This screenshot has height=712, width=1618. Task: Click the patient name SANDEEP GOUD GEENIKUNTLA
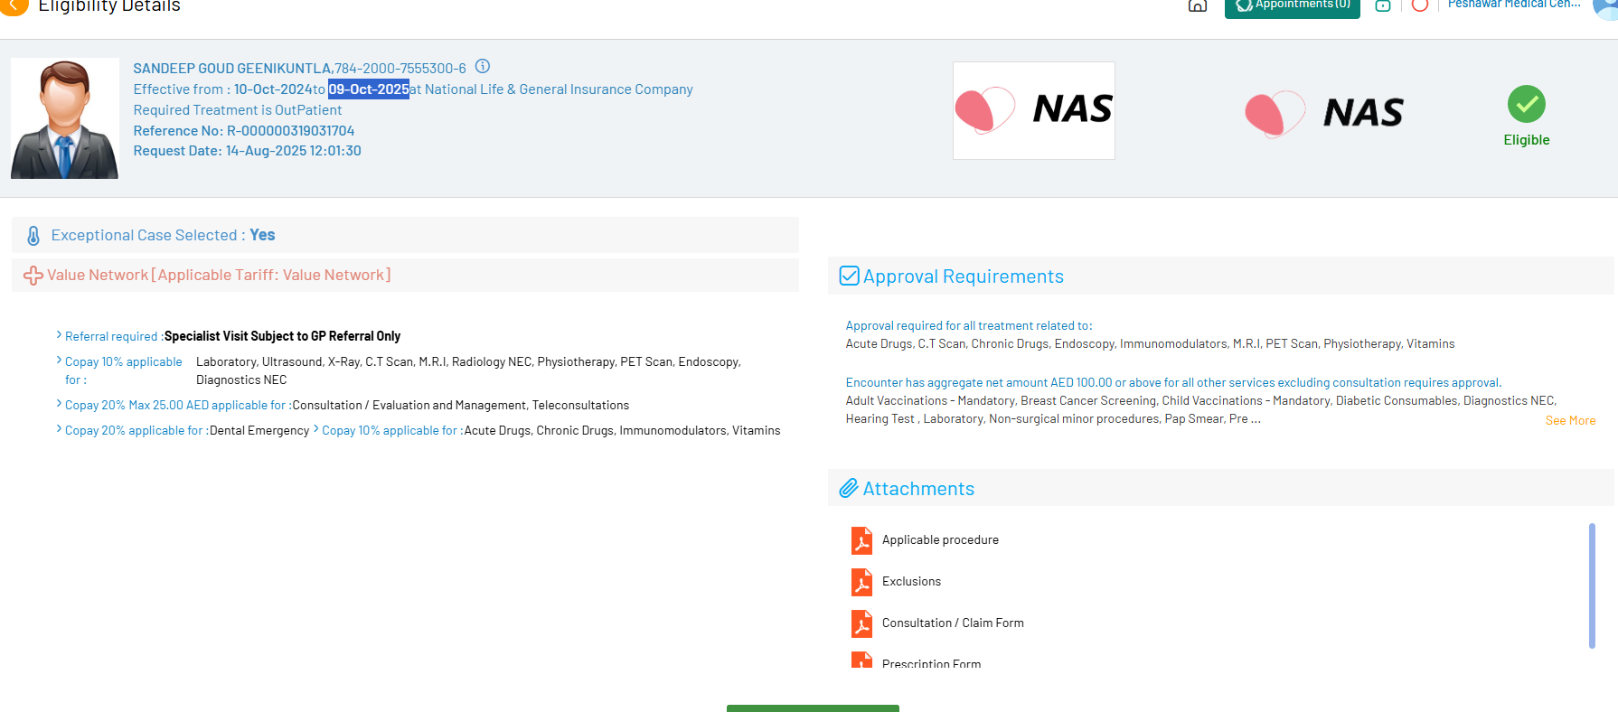(232, 69)
